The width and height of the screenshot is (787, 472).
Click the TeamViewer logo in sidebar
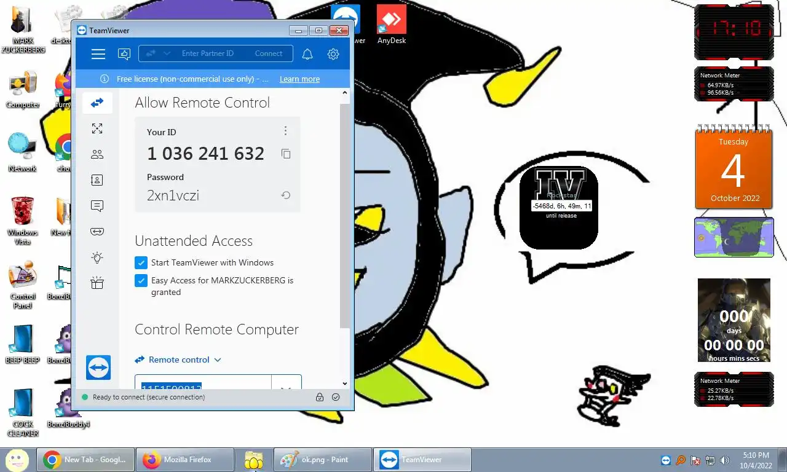point(98,368)
